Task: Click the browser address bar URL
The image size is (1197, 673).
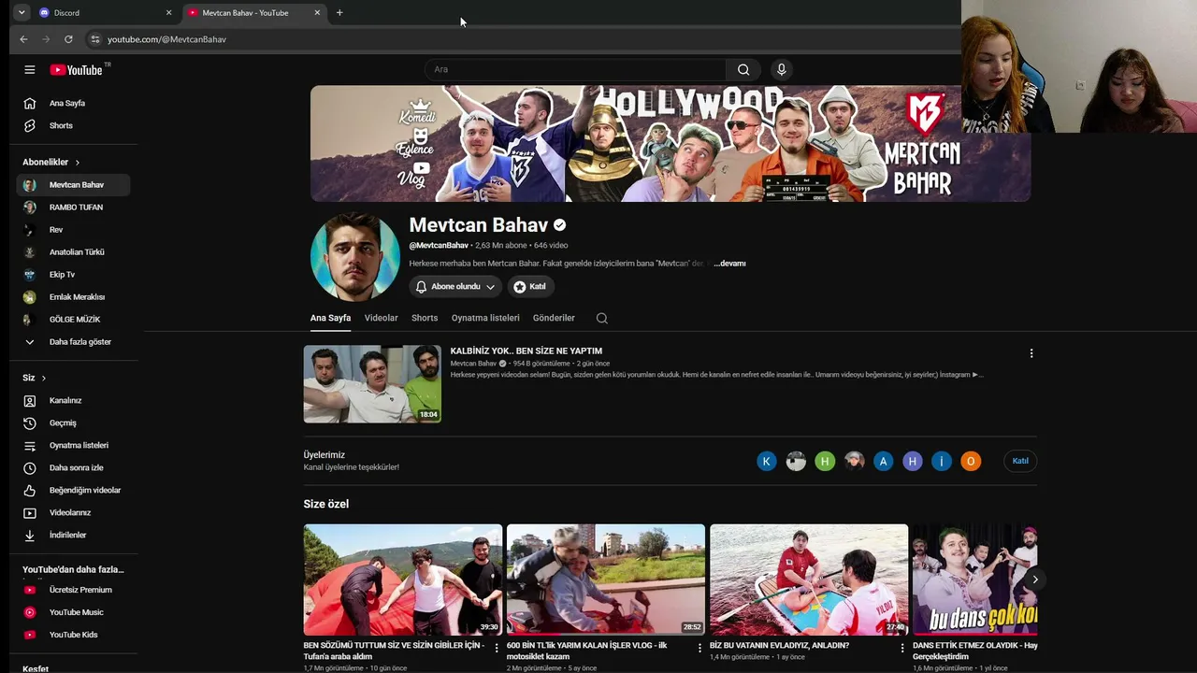Action: pyautogui.click(x=166, y=39)
